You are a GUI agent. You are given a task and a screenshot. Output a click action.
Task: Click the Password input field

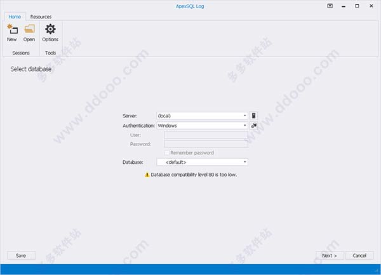[206, 144]
